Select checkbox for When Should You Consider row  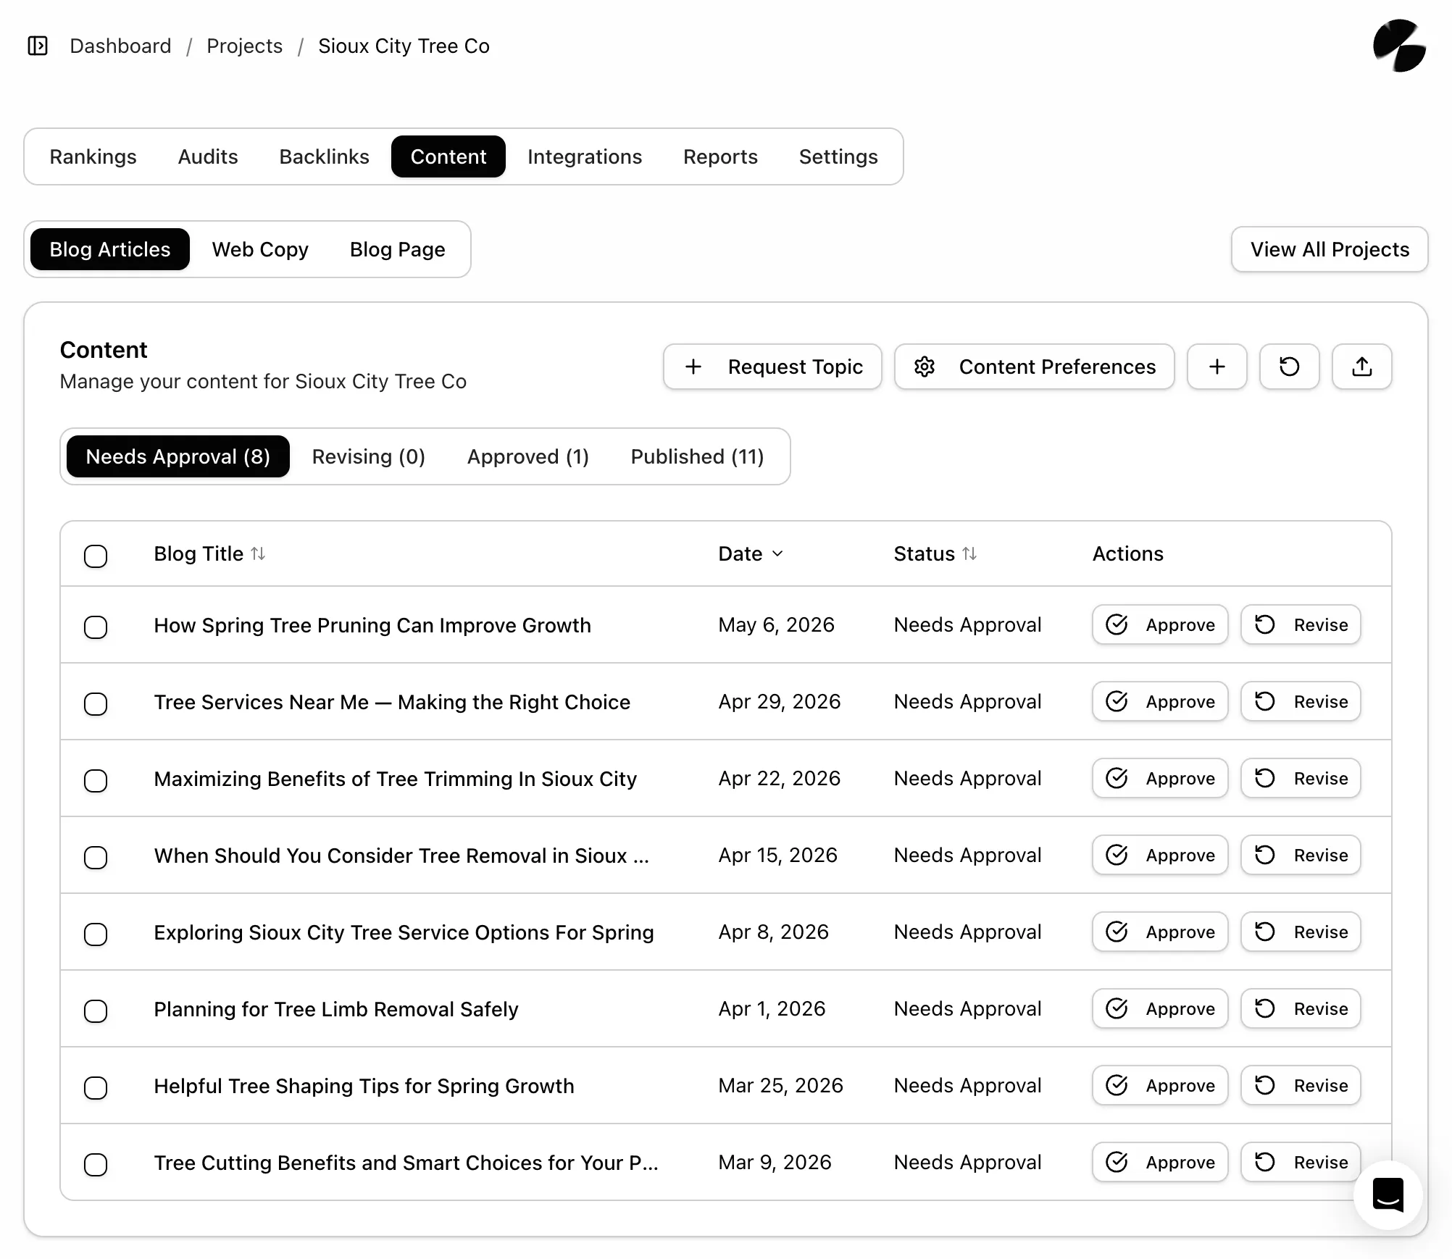click(96, 858)
